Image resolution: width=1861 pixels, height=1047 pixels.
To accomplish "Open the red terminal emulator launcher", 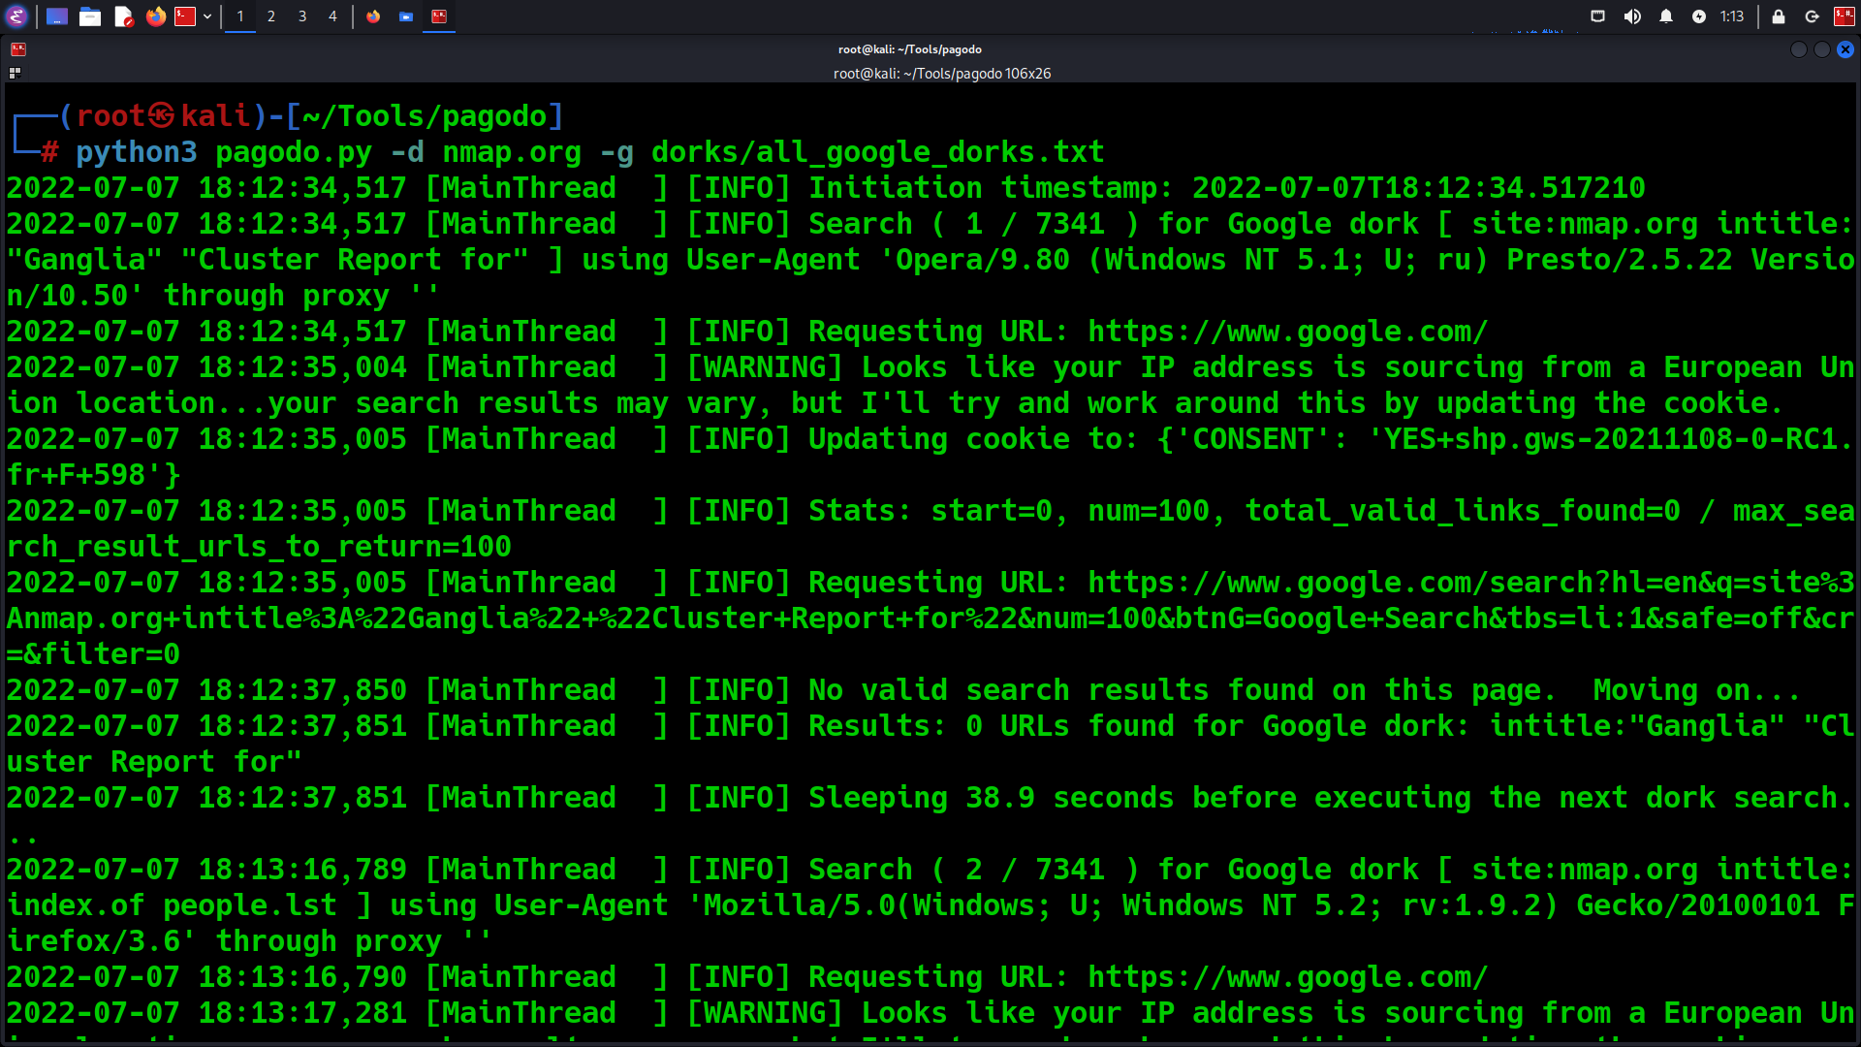I will [185, 16].
